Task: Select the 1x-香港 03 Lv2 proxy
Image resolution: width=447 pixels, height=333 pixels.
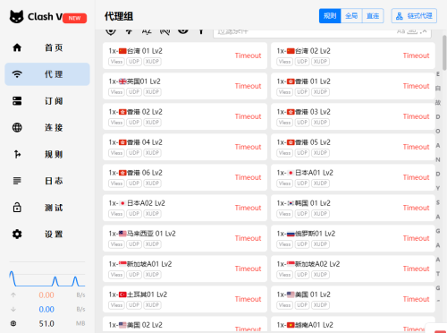Action: 353,116
